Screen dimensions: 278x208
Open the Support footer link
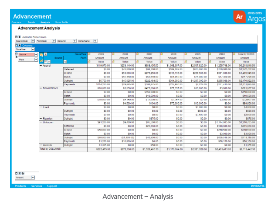pyautogui.click(x=52, y=186)
